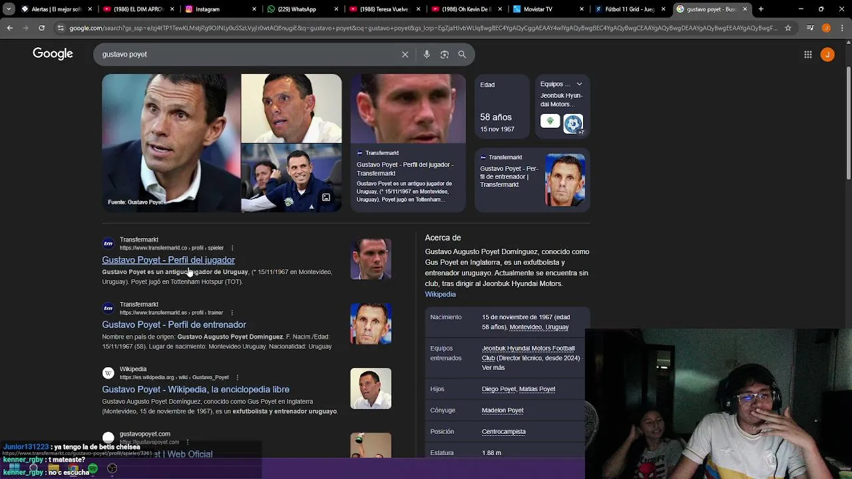Submit search with the magnifier icon
The image size is (852, 479).
point(462,55)
